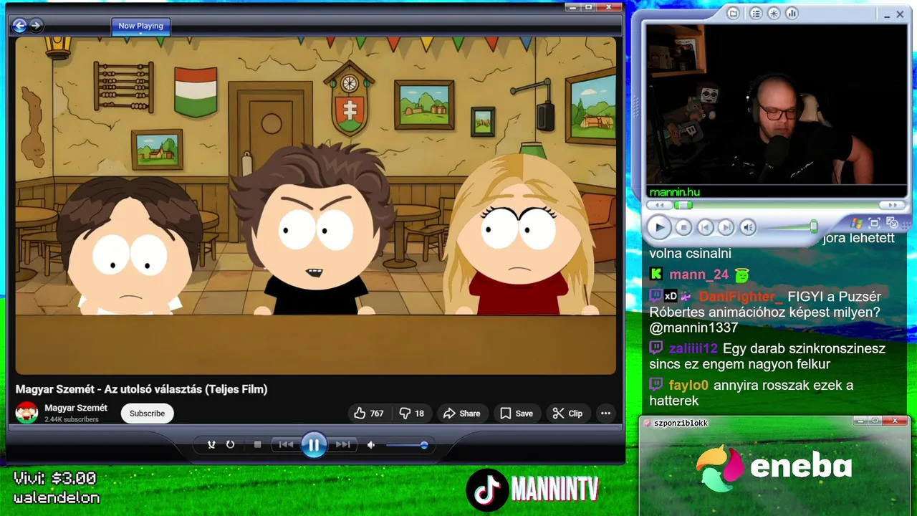The width and height of the screenshot is (917, 516).
Task: Click the donation text 'Vivi: $3.00'
Action: (x=54, y=479)
